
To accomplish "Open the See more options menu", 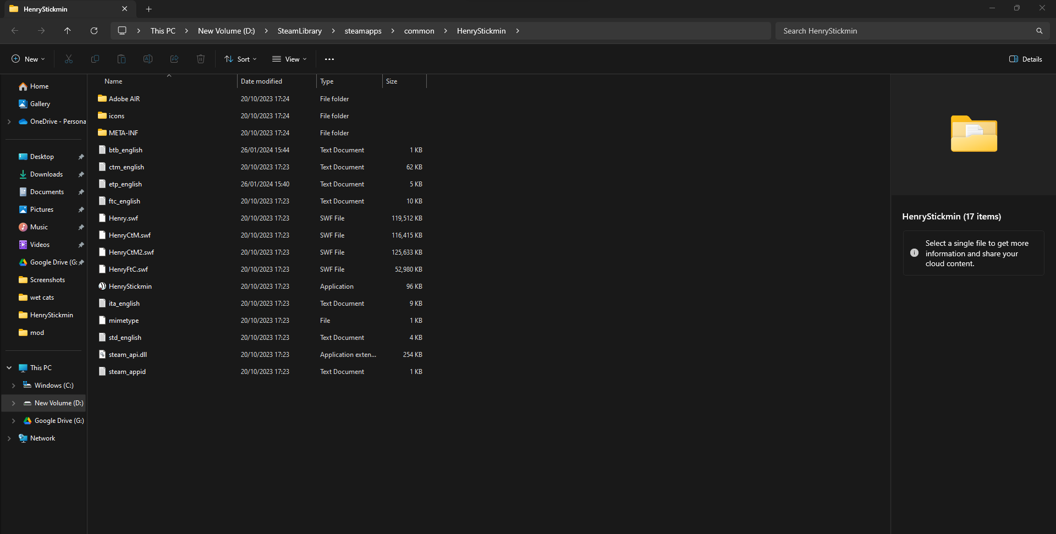I will coord(329,59).
